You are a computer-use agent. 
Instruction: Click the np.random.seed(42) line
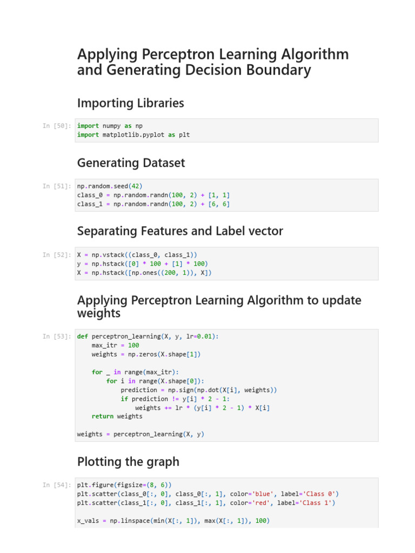110,186
